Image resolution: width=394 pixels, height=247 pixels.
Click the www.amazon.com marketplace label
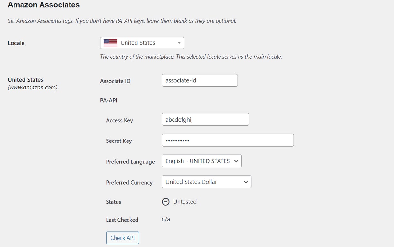tap(32, 87)
